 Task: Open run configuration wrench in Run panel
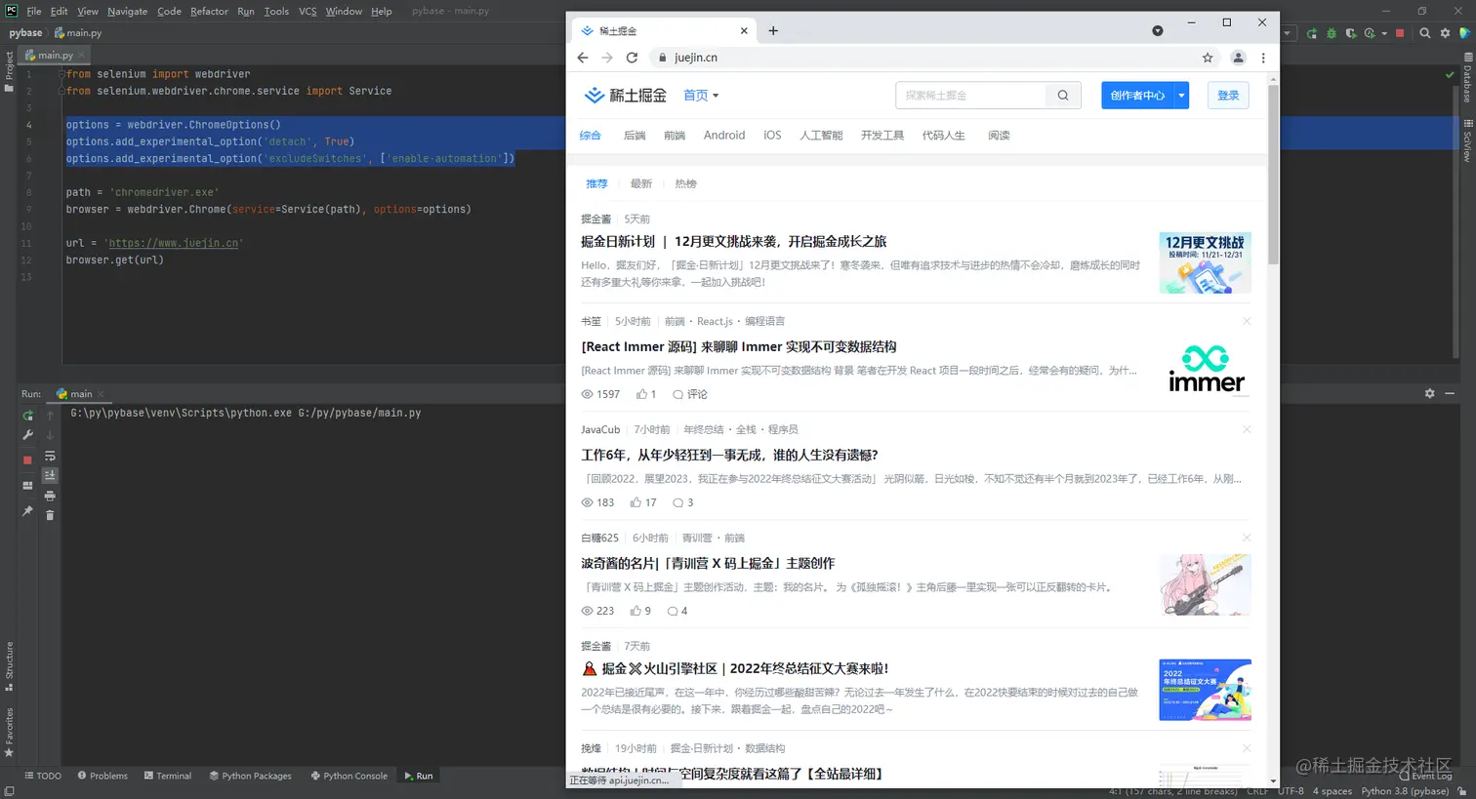coord(27,435)
